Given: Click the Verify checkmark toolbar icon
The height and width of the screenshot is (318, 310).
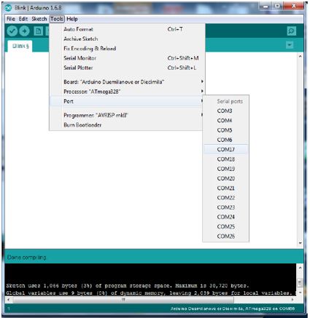Looking at the screenshot, I should pyautogui.click(x=12, y=31).
